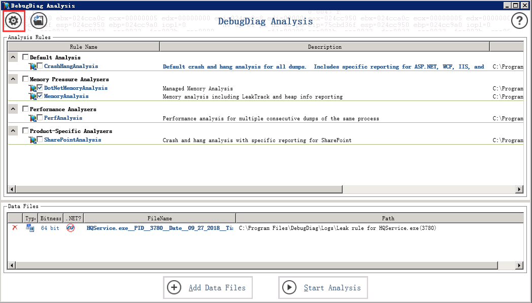
Task: Collapse the Default Analysis group
Action: click(13, 57)
